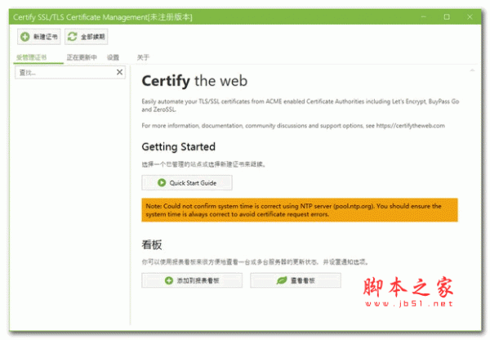This screenshot has width=490, height=340.
Task: Switch to the 正在更新中 tab
Action: click(x=82, y=57)
